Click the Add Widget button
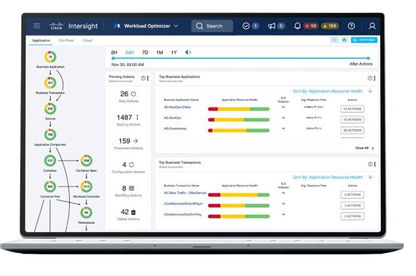Screen dimensions: 416x276 364,40
